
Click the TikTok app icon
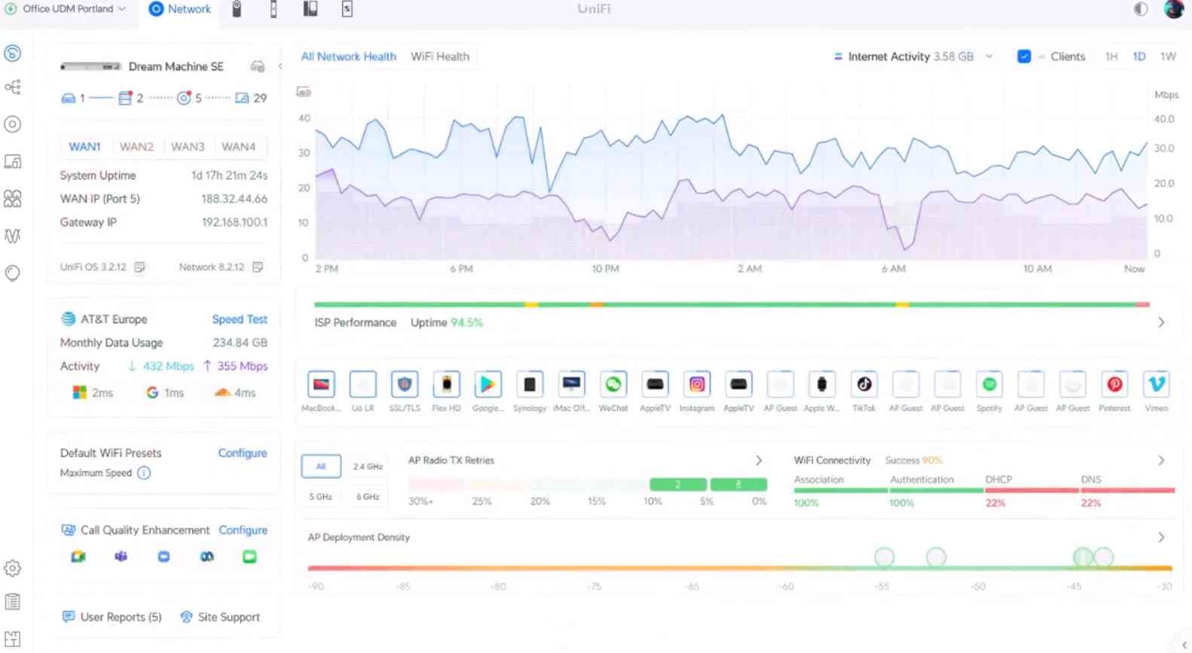[863, 385]
